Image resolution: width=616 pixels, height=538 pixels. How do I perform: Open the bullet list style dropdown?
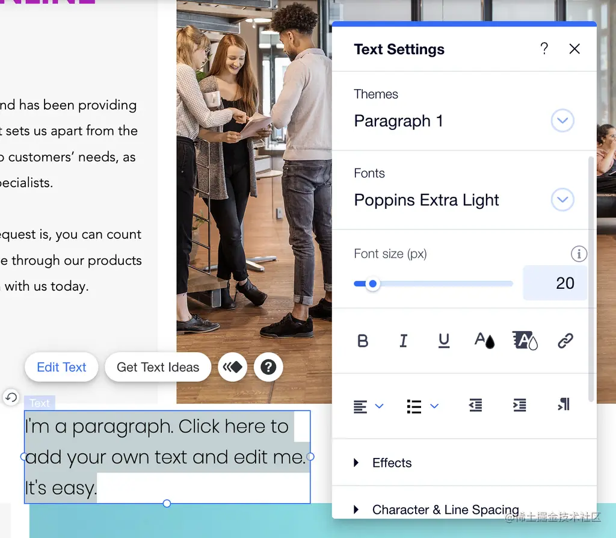[x=422, y=406]
